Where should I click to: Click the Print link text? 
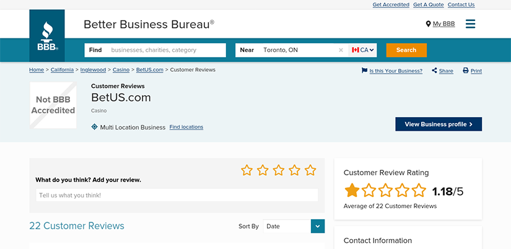click(476, 71)
